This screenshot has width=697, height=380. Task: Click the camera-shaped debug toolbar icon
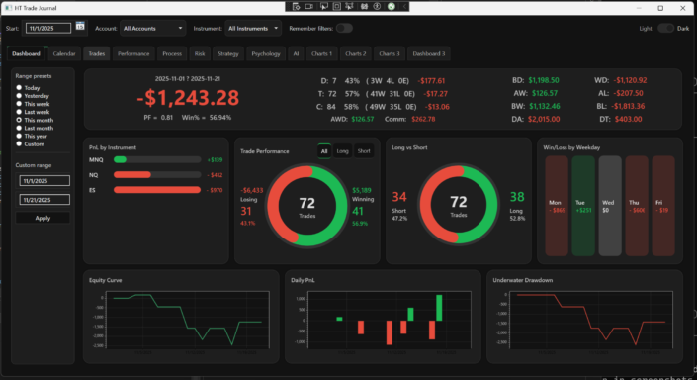click(x=309, y=6)
